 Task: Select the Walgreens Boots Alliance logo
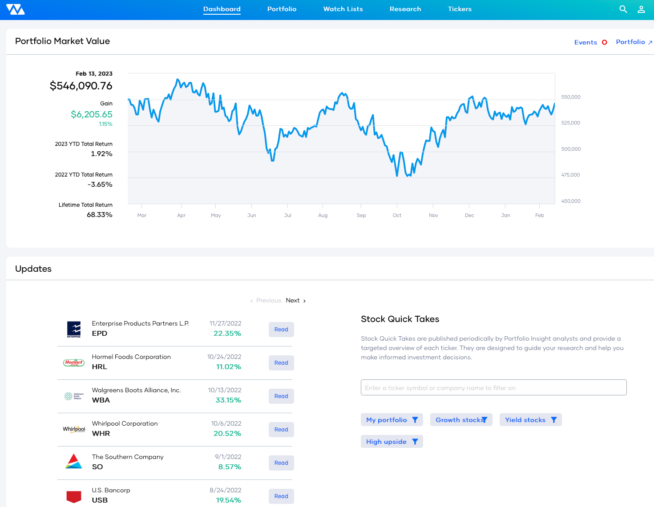point(74,396)
